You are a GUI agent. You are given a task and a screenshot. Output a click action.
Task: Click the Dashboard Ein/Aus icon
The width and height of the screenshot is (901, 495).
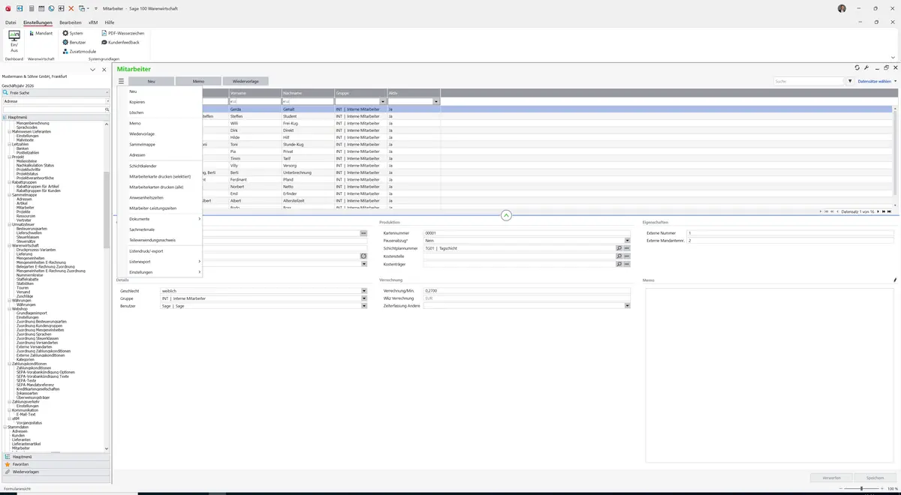(14, 40)
